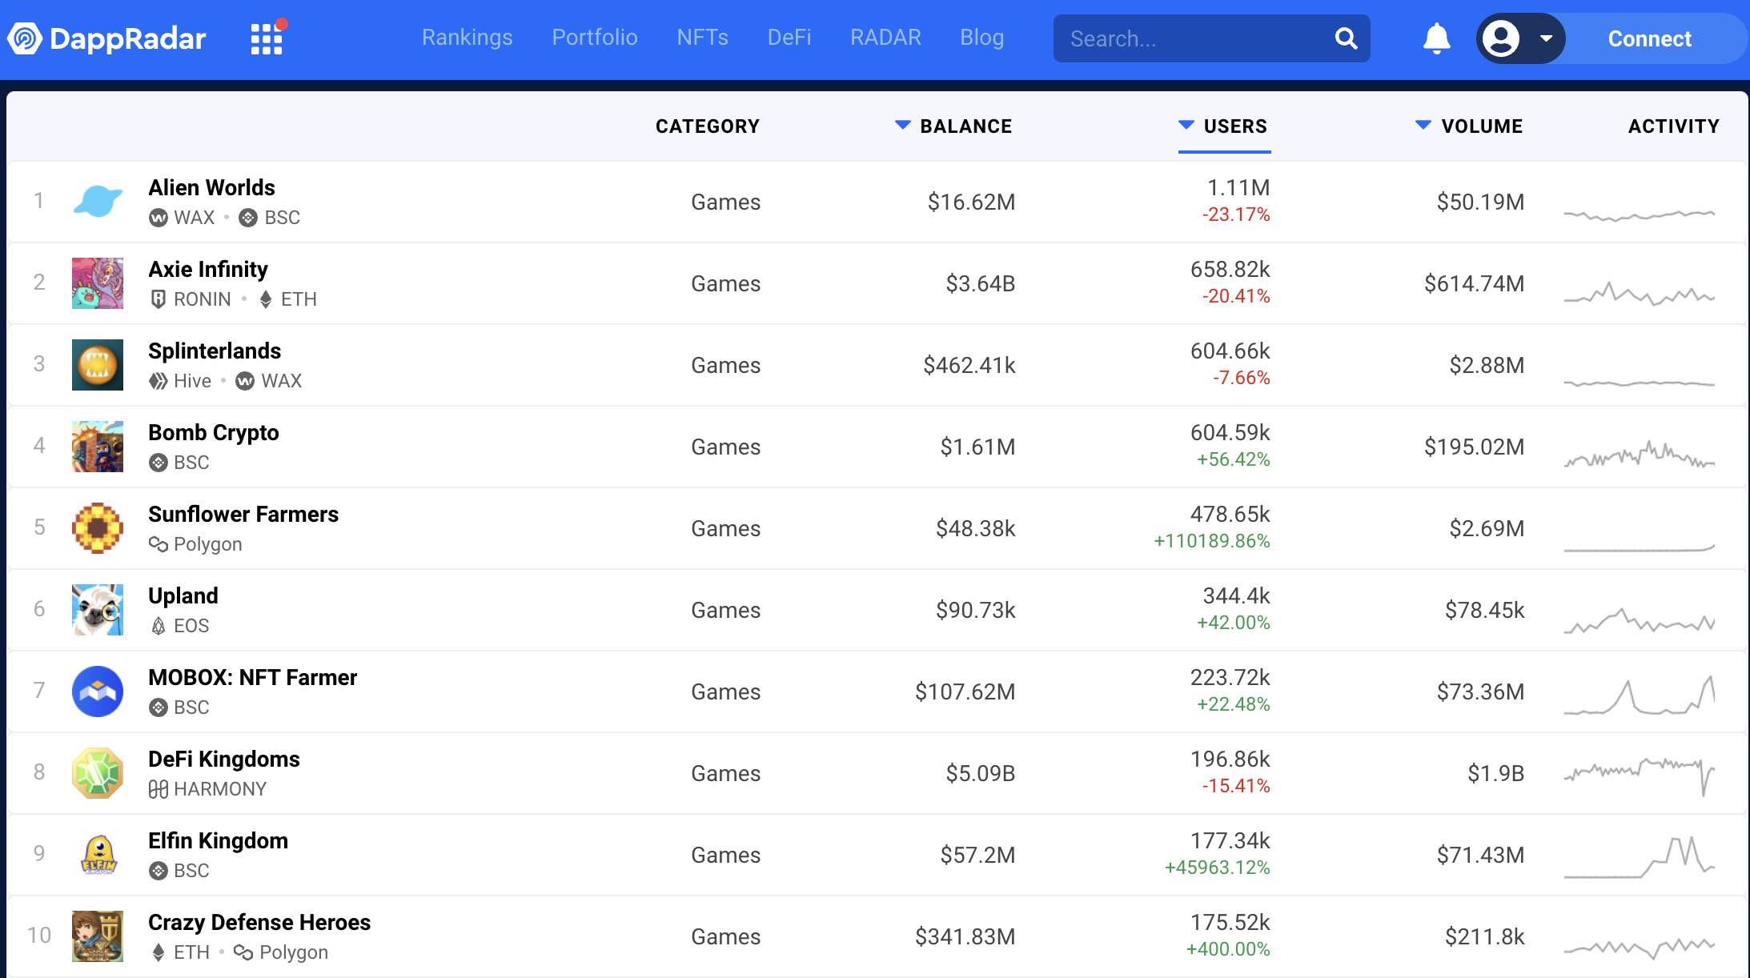Image resolution: width=1750 pixels, height=978 pixels.
Task: Click the user avatar icon
Action: point(1501,38)
